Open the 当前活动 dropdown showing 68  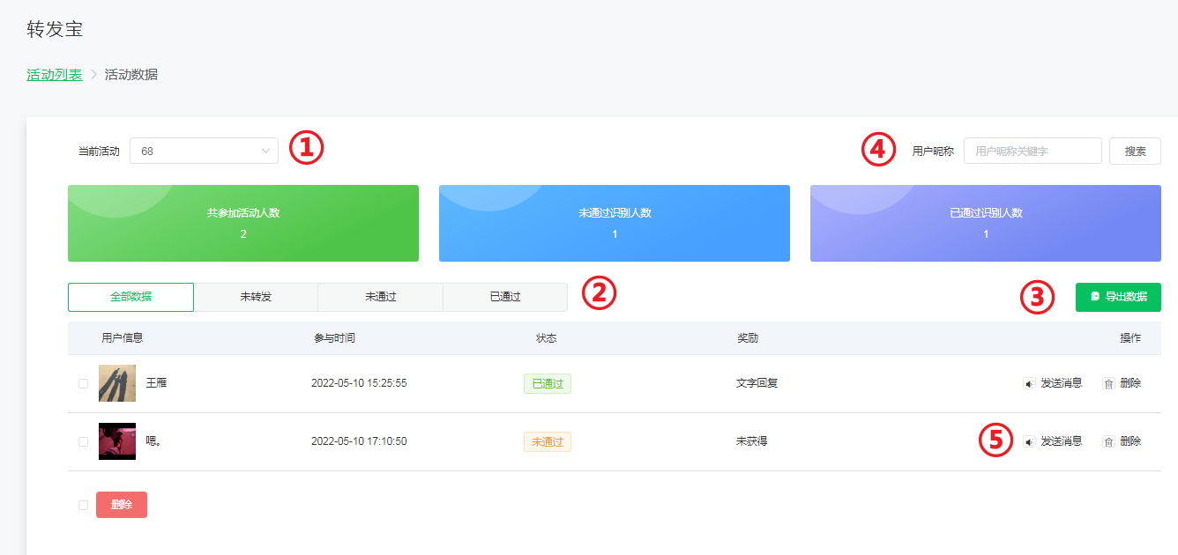point(204,151)
